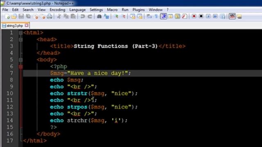
Task: Toggle synchronized horizontal scrolling
Action: click(x=140, y=16)
